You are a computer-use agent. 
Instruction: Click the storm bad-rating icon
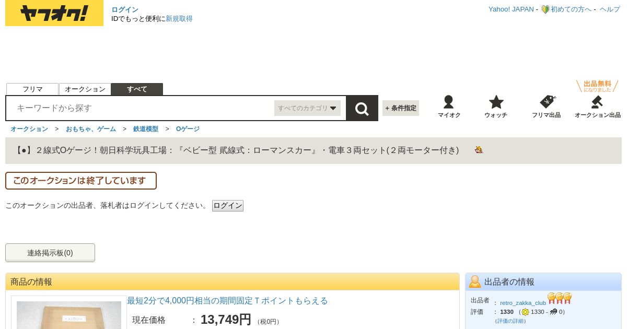(553, 312)
